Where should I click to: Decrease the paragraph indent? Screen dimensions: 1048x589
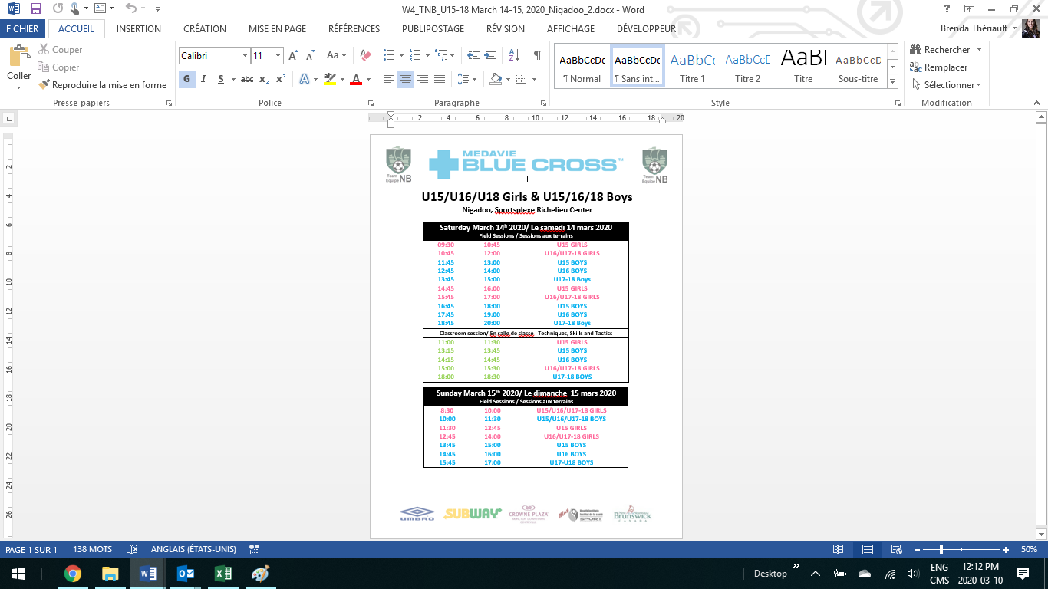[473, 56]
